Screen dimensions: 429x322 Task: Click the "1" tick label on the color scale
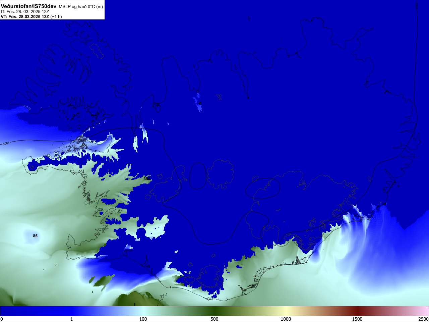[71, 319]
